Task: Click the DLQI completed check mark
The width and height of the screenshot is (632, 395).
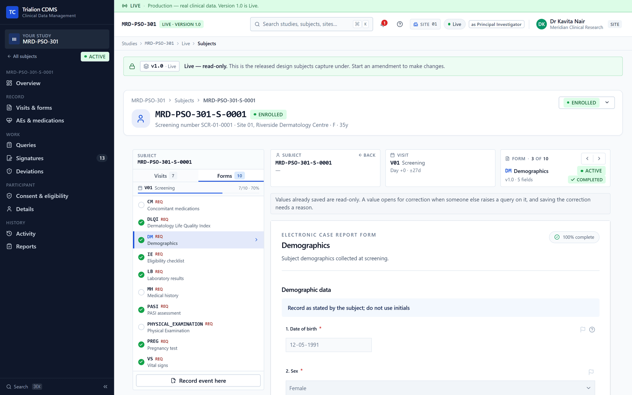Action: click(141, 223)
